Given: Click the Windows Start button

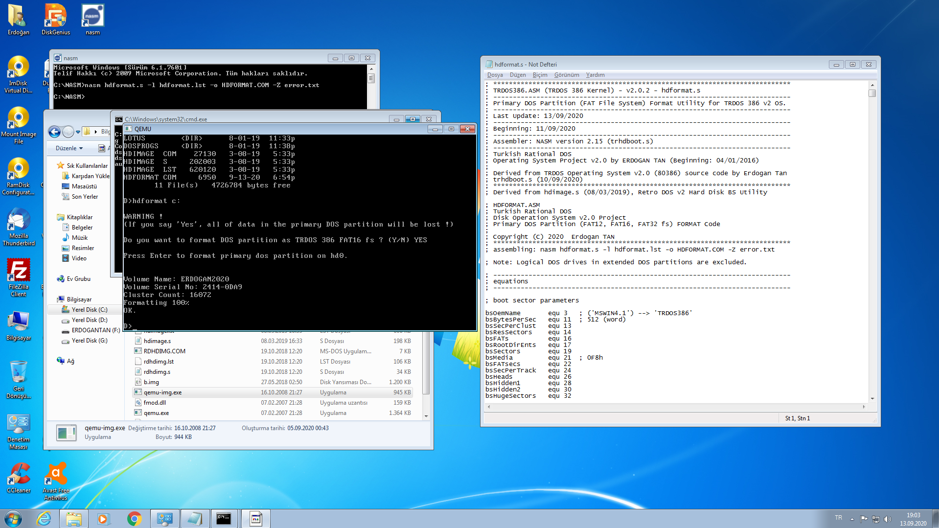Looking at the screenshot, I should (13, 519).
